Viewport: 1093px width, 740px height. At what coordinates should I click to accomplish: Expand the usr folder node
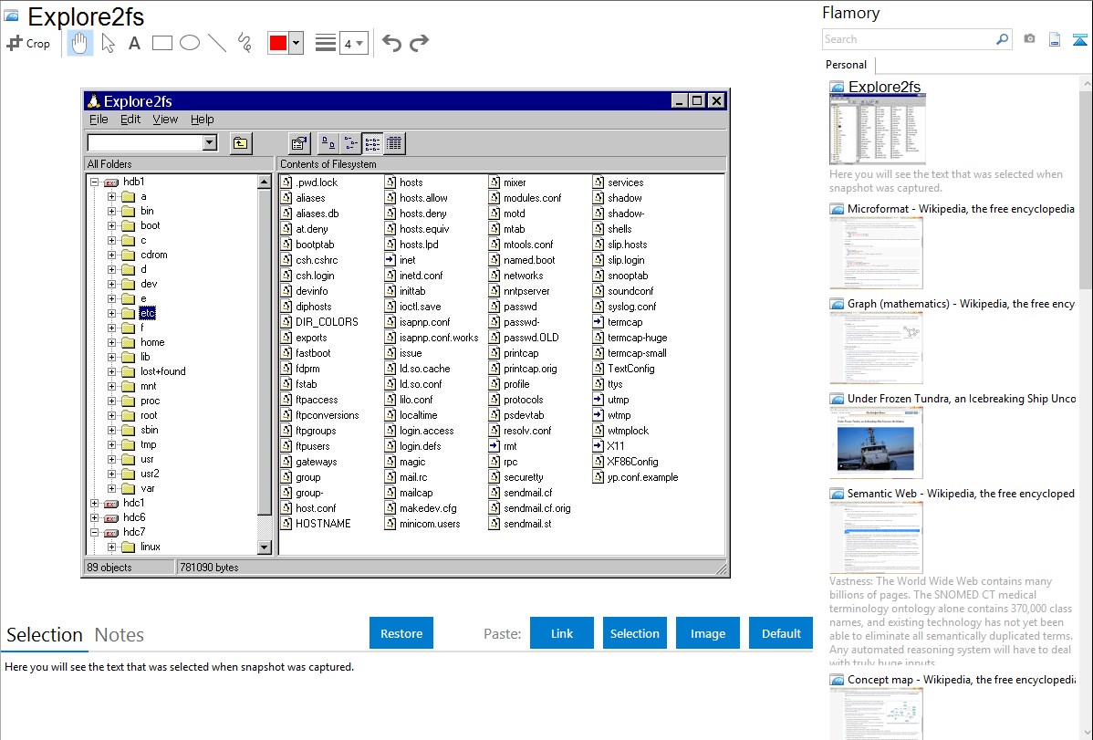click(111, 459)
